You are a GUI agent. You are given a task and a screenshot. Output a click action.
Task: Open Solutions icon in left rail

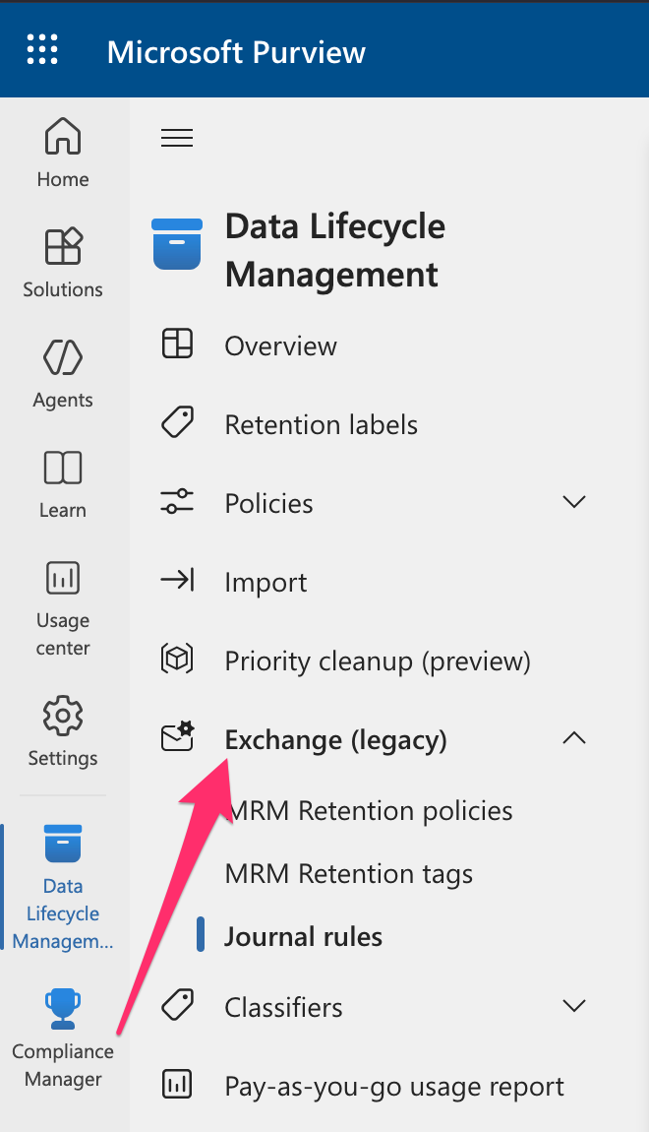[63, 246]
